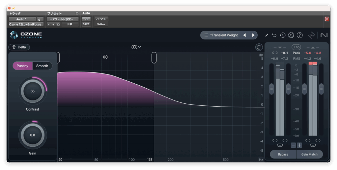
Task: Open the デフォルト設定 preset dropdown
Action: point(63,19)
